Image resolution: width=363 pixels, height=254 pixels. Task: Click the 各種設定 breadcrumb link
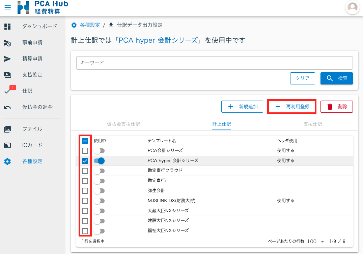click(x=90, y=25)
